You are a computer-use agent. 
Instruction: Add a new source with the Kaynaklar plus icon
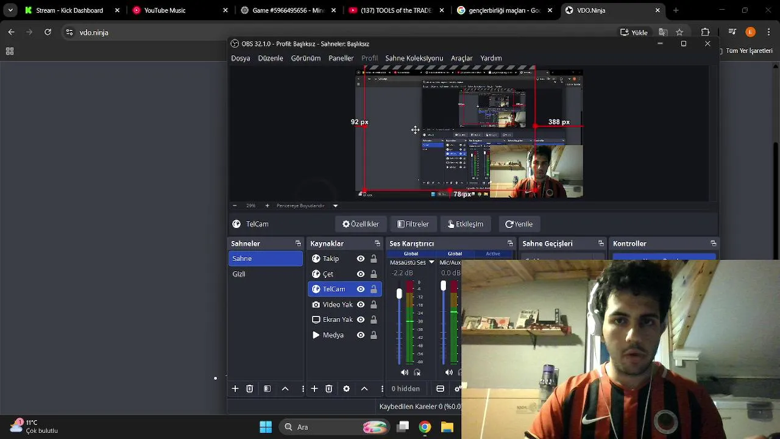pos(314,389)
